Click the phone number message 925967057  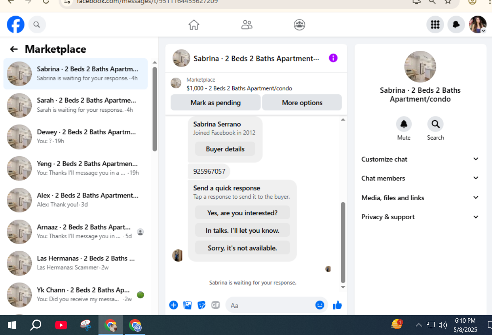209,172
